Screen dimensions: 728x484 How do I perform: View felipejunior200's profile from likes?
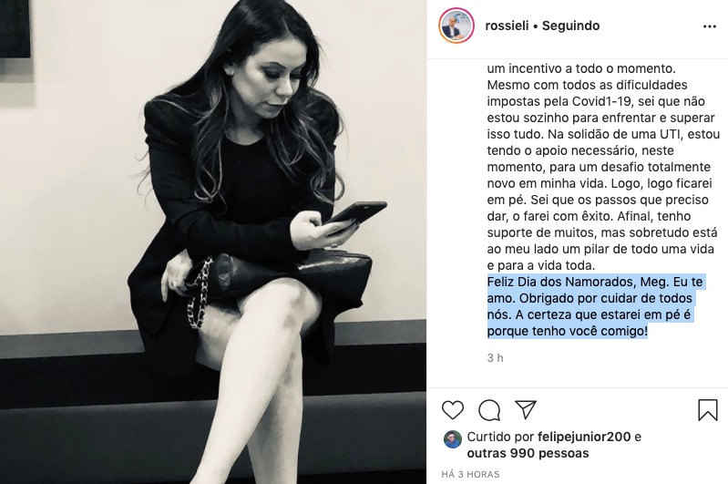point(584,437)
